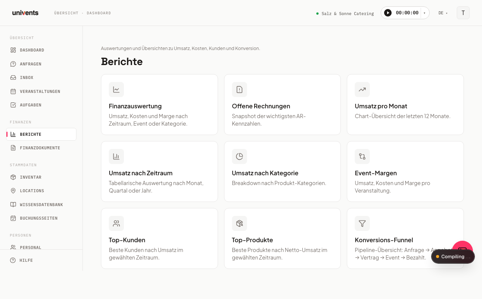Viewport: 482px width, 299px height.
Task: Open Top-Kunden report title
Action: [127, 240]
